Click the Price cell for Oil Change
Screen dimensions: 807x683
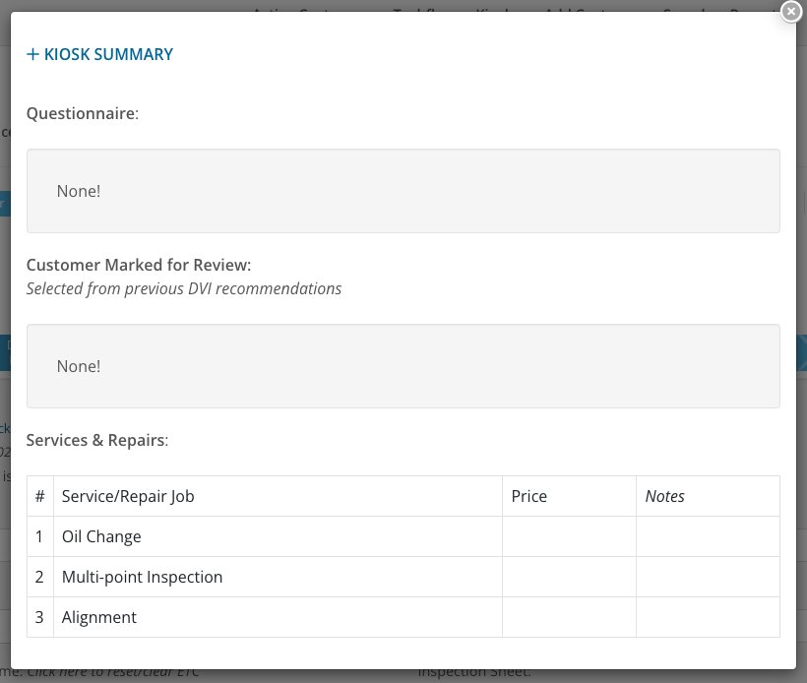pyautogui.click(x=569, y=536)
